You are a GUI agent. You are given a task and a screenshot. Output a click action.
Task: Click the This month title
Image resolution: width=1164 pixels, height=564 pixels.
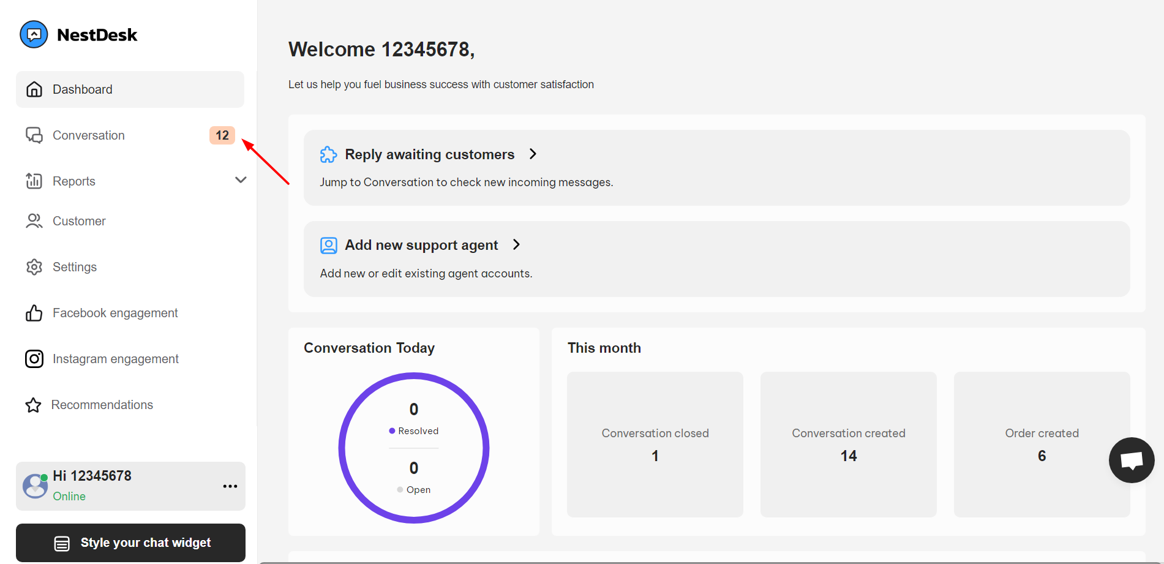604,348
